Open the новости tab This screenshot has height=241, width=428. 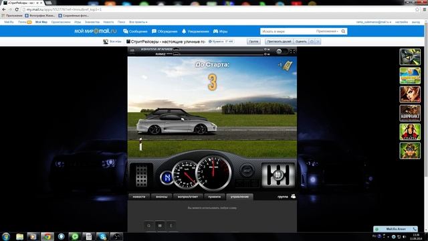[x=139, y=197]
